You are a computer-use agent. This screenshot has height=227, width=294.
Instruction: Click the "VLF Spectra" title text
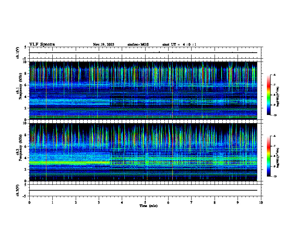pyautogui.click(x=42, y=45)
